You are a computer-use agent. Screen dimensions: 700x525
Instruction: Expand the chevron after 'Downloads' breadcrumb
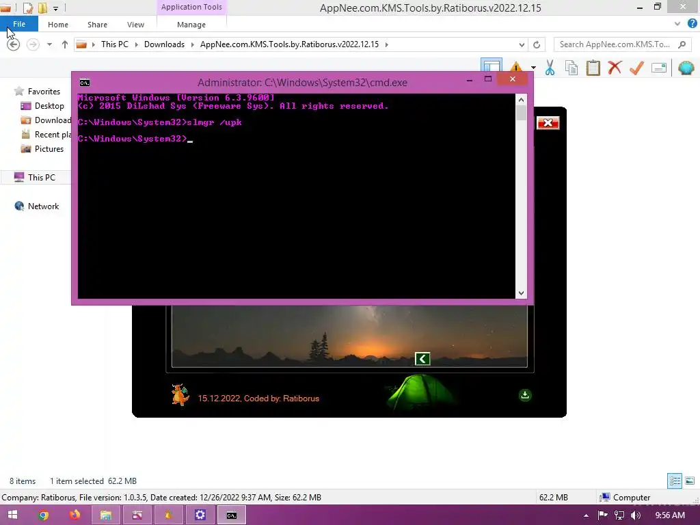pyautogui.click(x=193, y=44)
